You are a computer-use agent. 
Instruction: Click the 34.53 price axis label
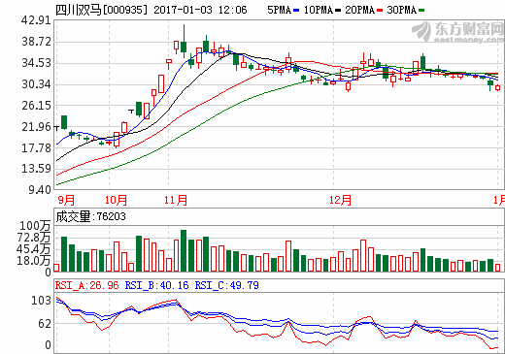[36, 63]
